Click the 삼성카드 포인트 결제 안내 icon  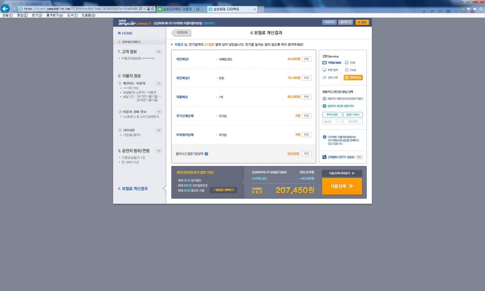click(x=324, y=106)
